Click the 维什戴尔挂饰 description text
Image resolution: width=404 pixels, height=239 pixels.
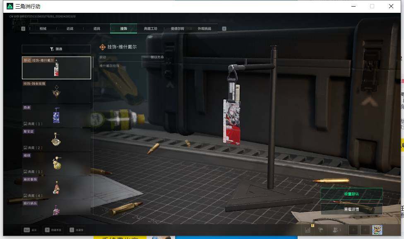coord(110,66)
